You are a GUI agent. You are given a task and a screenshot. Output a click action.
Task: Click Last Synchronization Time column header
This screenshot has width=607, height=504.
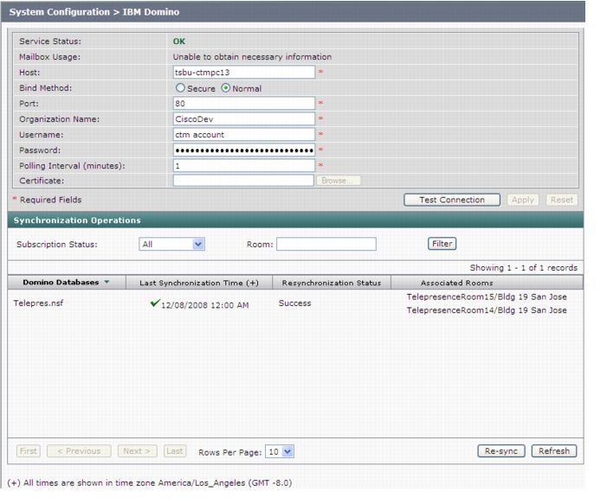[199, 283]
